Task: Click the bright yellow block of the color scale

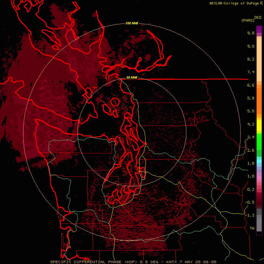Action: 259,126
